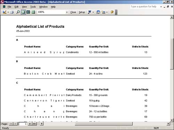Image resolution: width=174 pixels, height=130 pixels.
Task: Click the Aniseed Syrup product name
Action: click(44, 52)
